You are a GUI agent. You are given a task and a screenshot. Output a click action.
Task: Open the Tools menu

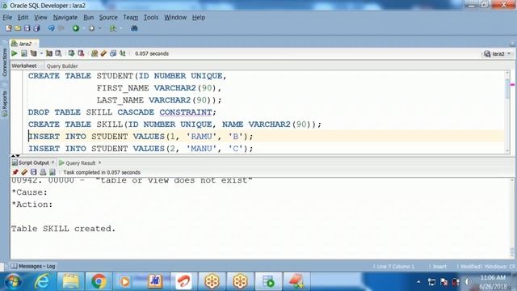tap(151, 17)
